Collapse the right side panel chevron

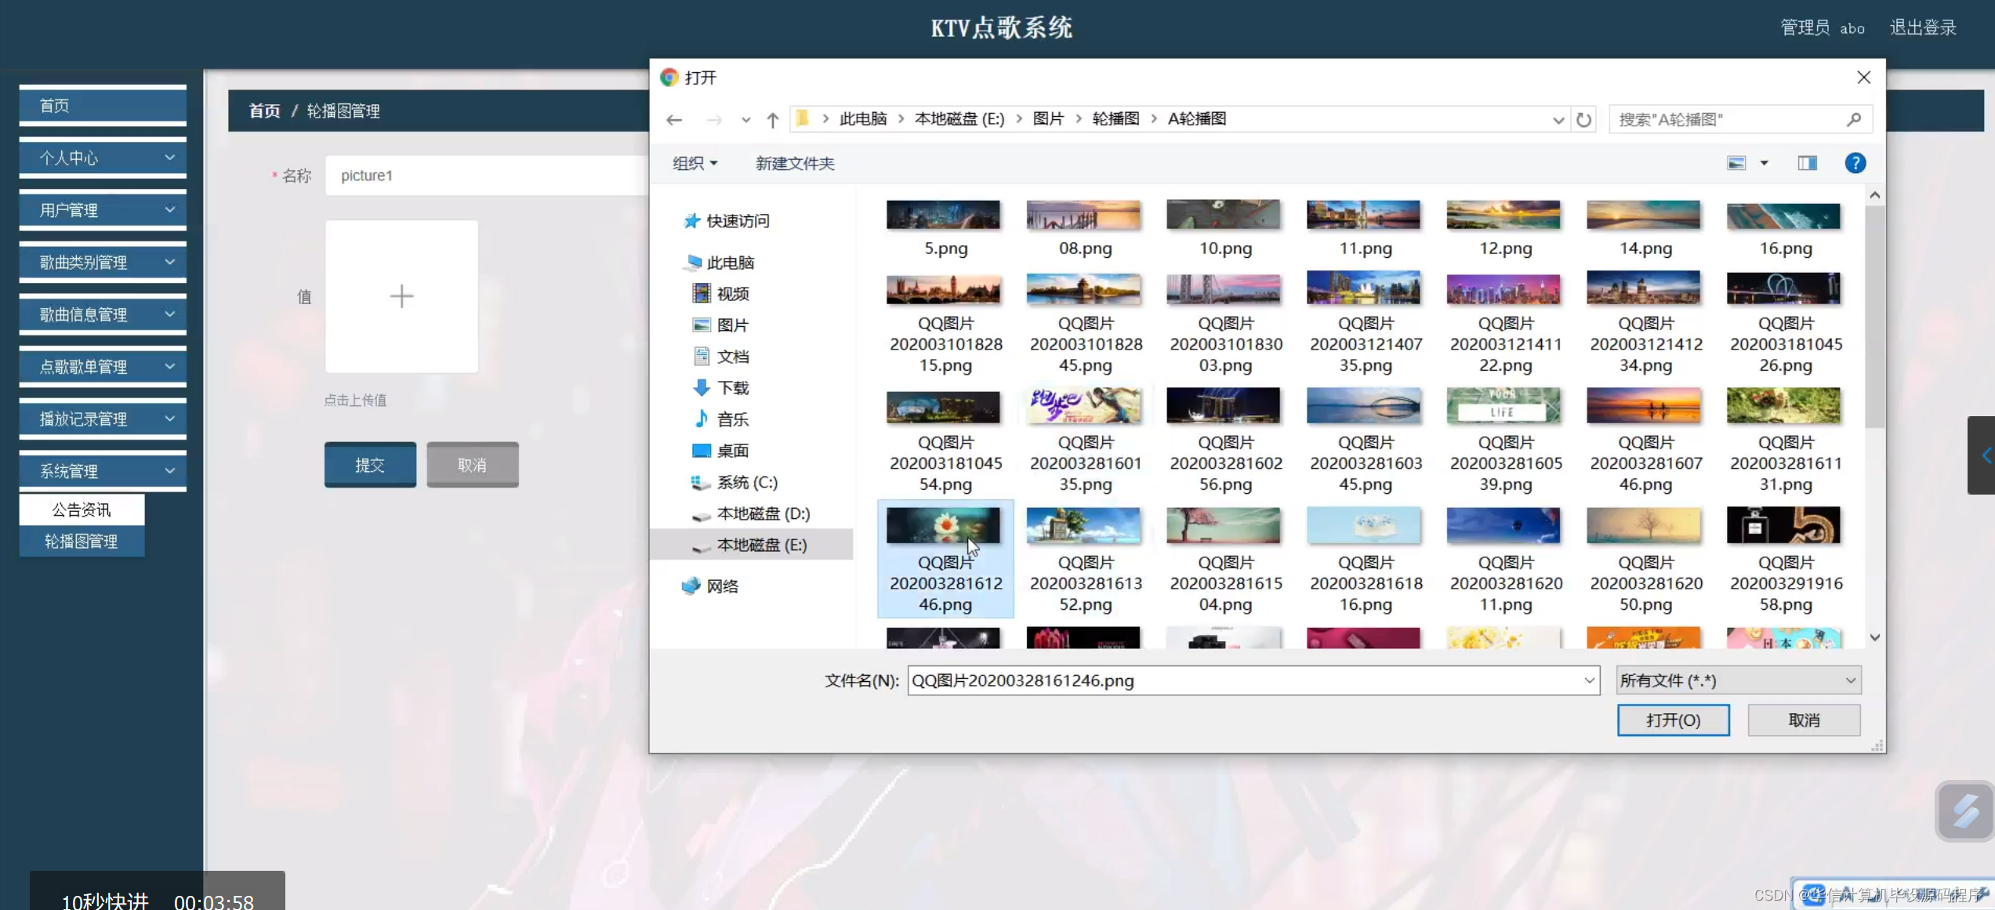pos(1985,455)
